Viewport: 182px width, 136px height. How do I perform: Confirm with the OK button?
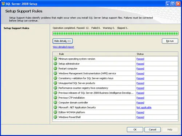135,129
